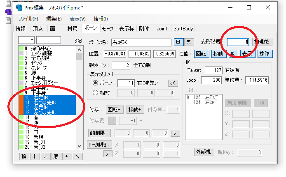Toggle 回転+ grant button
The width and height of the screenshot is (286, 177).
(x=115, y=110)
